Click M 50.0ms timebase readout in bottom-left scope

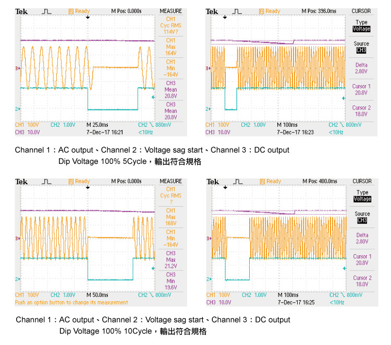tap(99, 295)
